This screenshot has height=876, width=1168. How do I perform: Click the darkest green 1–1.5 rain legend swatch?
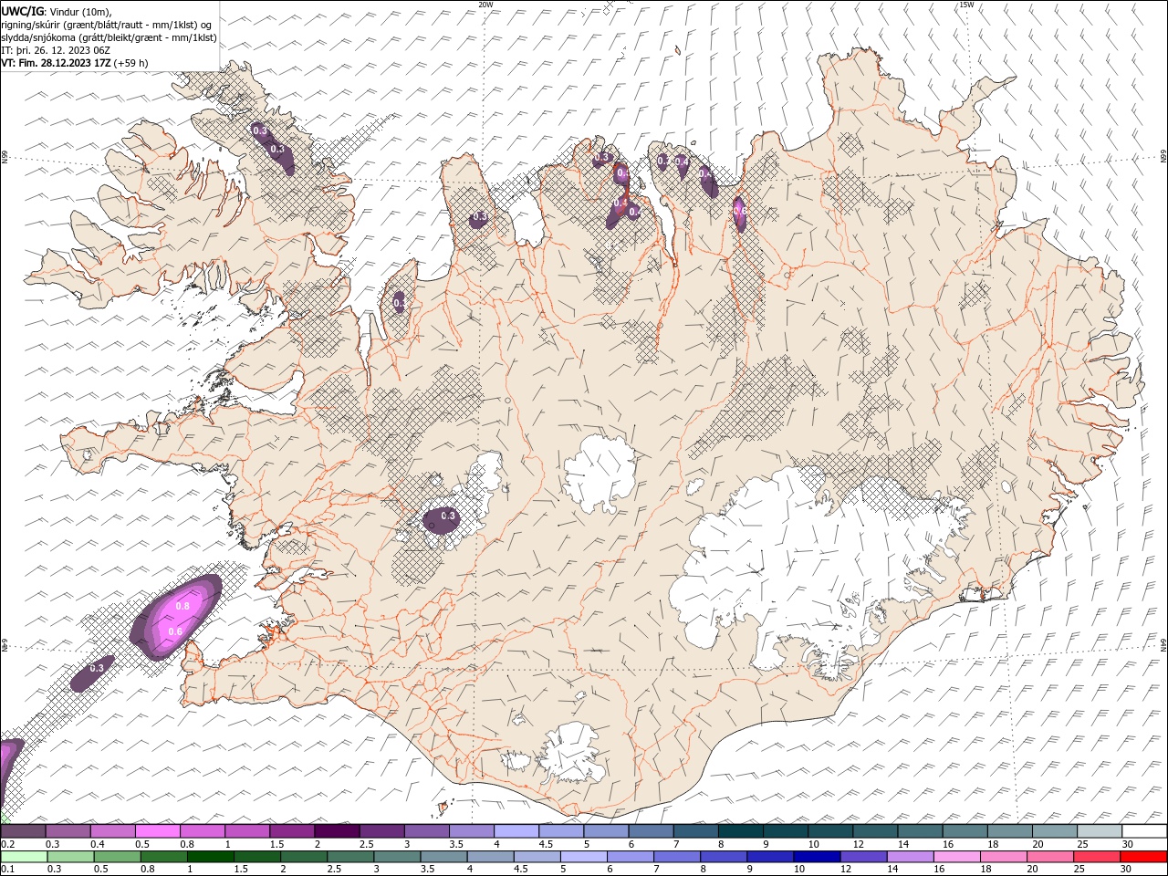211,857
